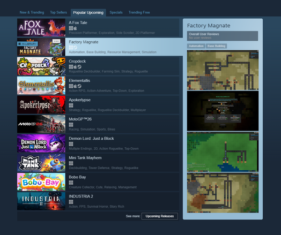
Task: Open the MotoGP 26 capsule image
Action: pos(41,124)
